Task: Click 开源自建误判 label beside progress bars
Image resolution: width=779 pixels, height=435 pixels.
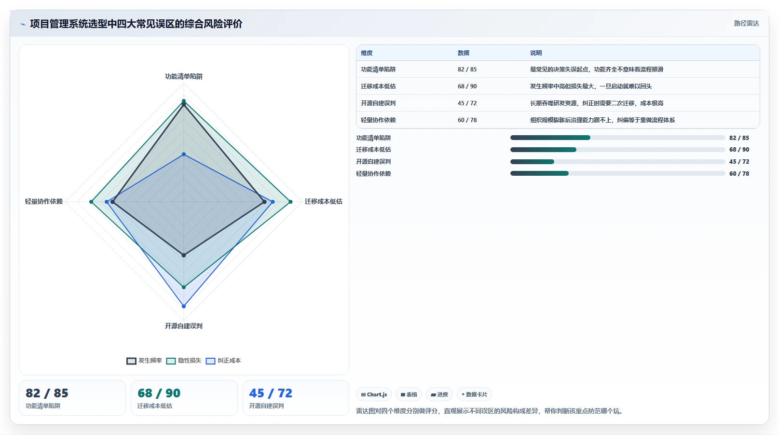Action: 373,162
